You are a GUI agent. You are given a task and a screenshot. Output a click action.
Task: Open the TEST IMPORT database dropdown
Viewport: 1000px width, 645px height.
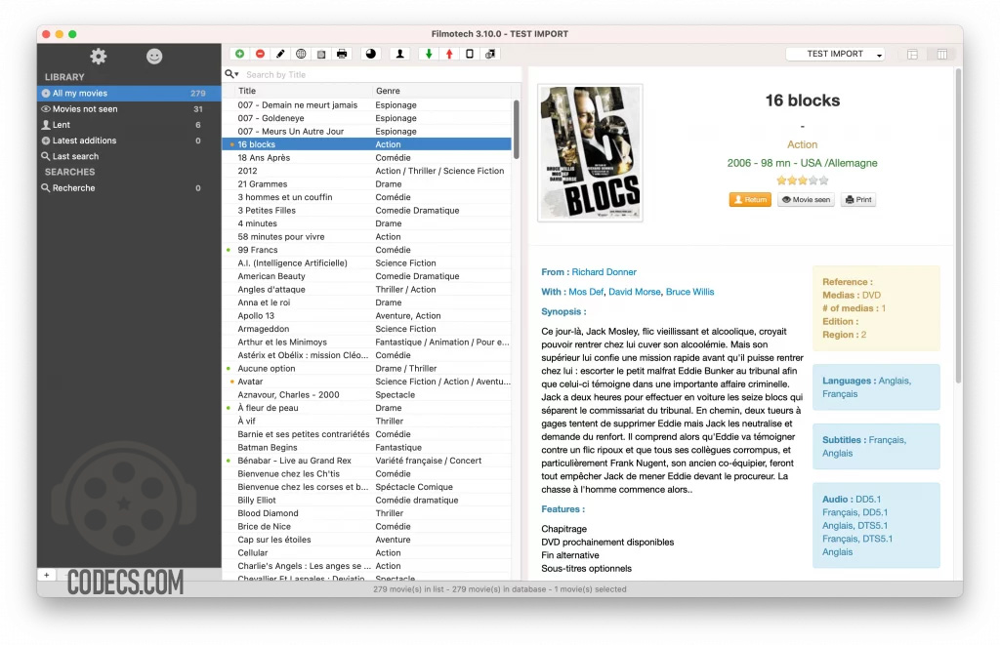tap(836, 55)
